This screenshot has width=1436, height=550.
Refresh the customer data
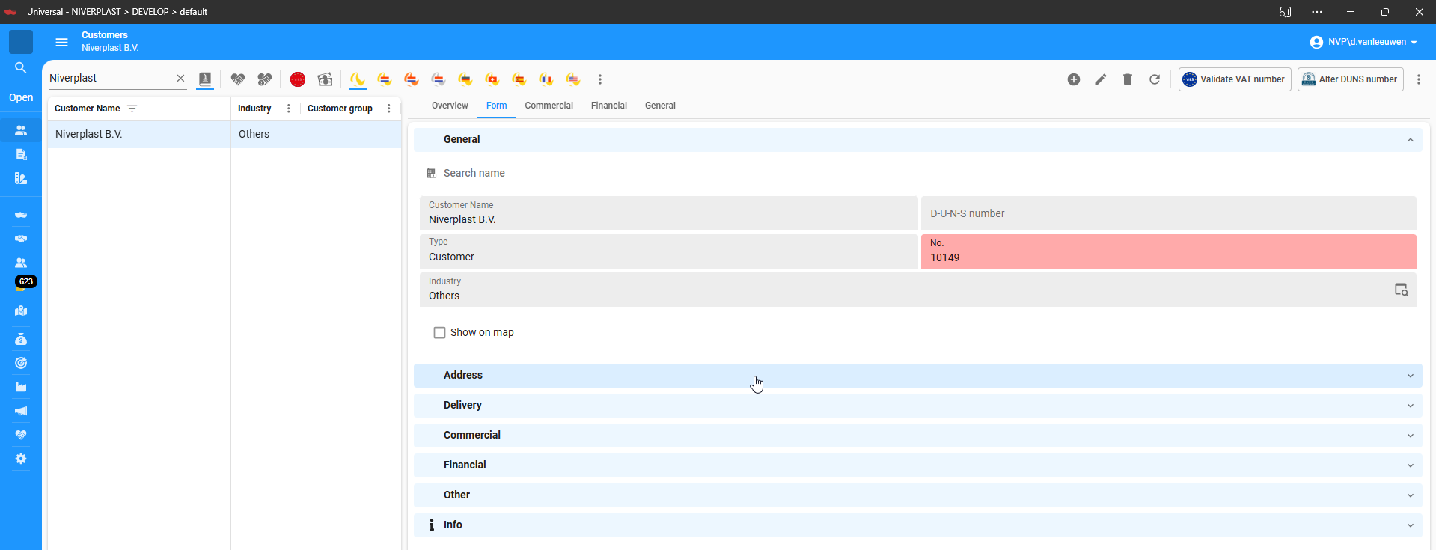click(1155, 79)
